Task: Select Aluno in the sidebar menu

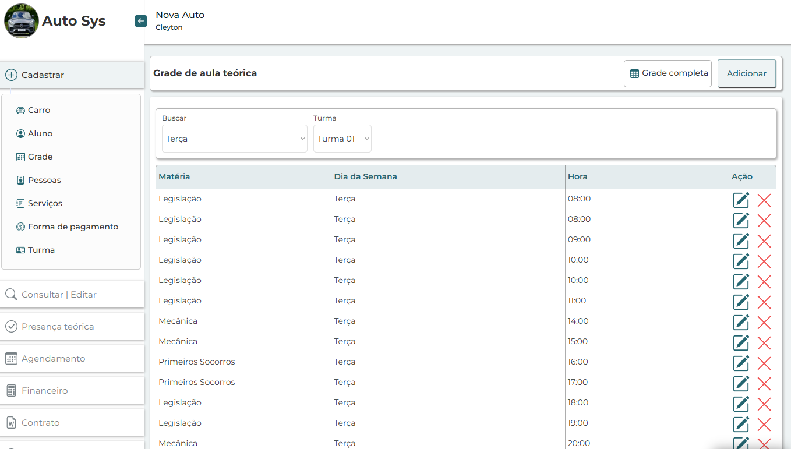Action: click(x=40, y=133)
